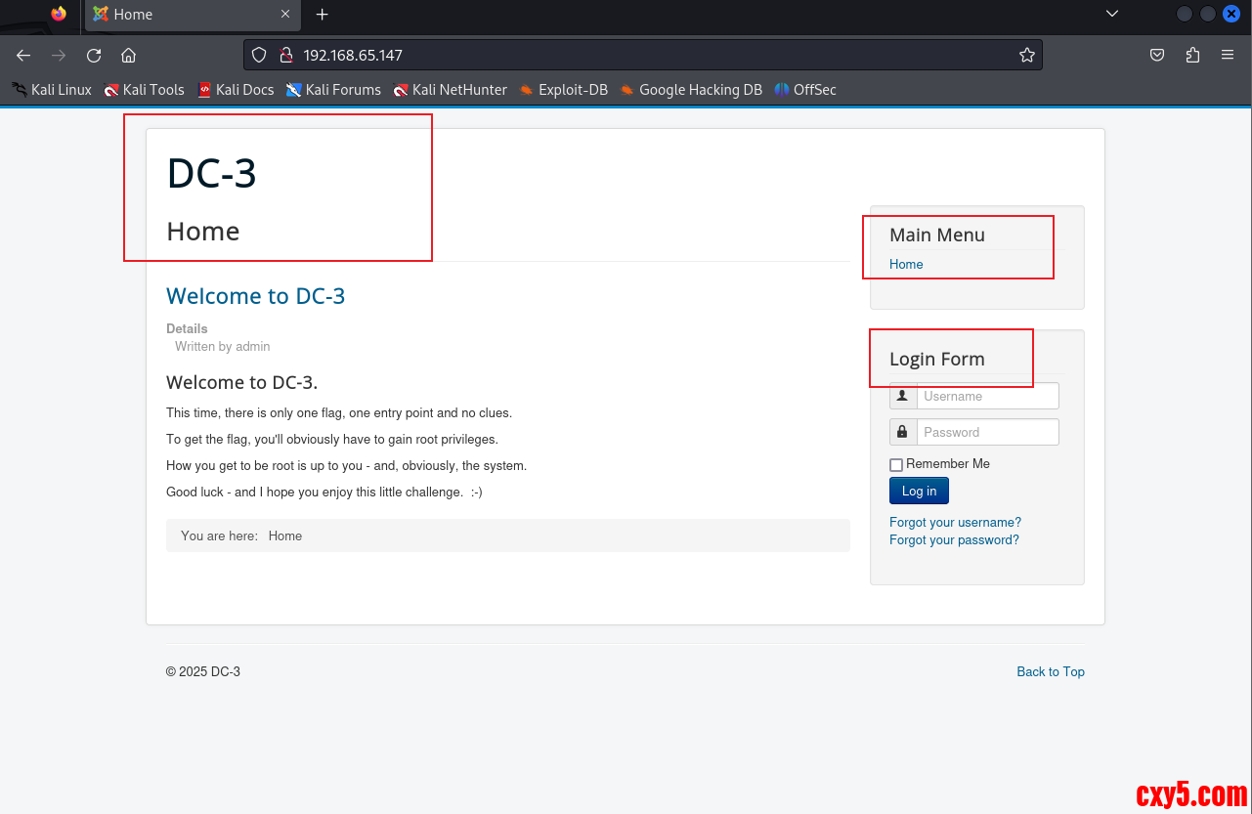The height and width of the screenshot is (814, 1252).
Task: Click the shield tracking protection icon
Action: point(259,56)
